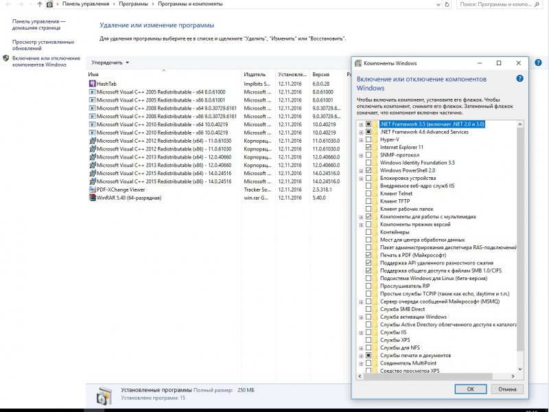Click the refresh icon in address bar
The width and height of the screenshot is (549, 412).
[x=447, y=5]
